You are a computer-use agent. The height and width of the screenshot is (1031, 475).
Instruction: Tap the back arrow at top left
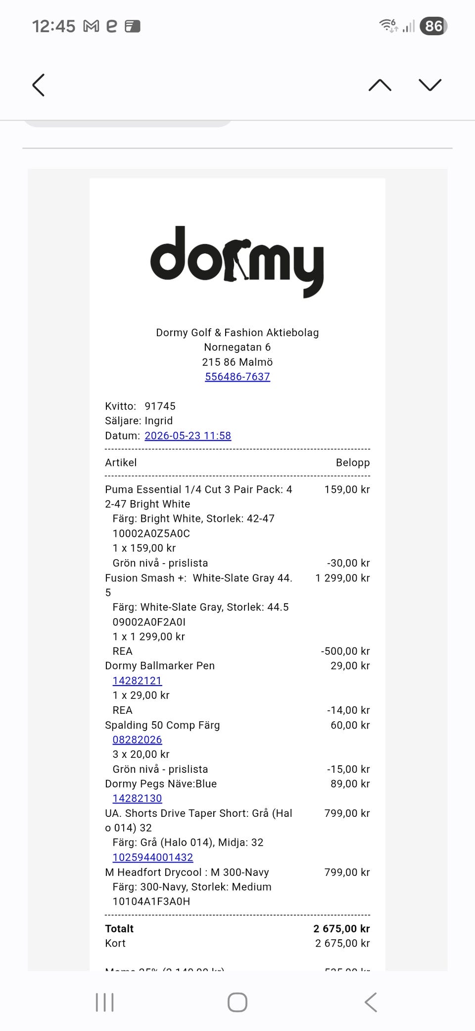click(39, 85)
